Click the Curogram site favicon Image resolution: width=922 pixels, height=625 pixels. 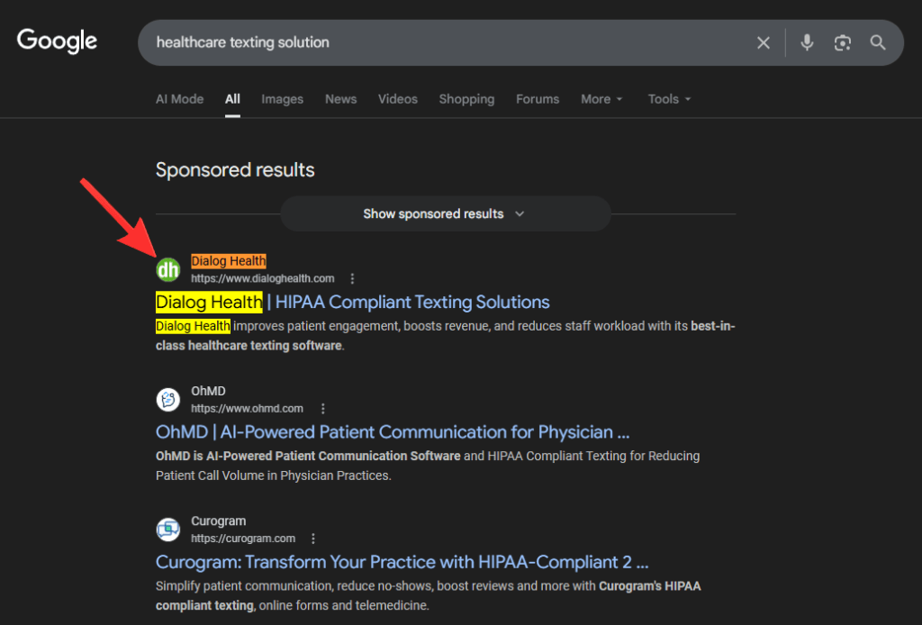point(168,530)
